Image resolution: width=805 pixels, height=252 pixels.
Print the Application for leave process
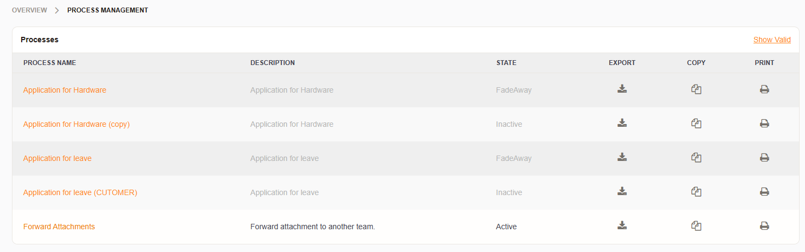pos(764,158)
